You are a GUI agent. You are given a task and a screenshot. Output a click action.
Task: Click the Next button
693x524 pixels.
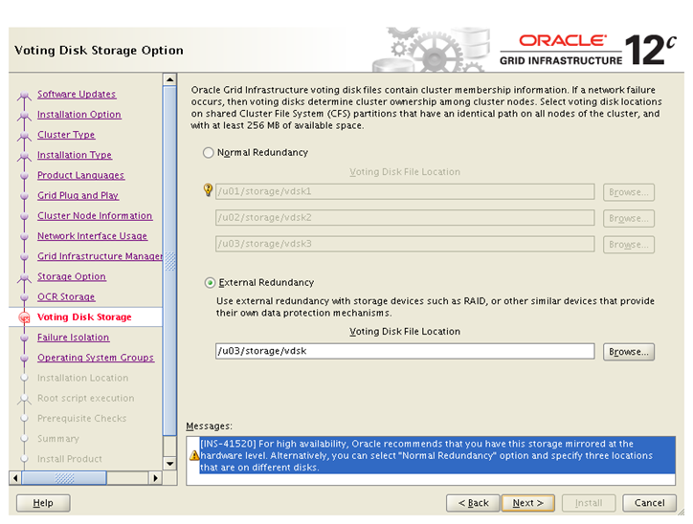pos(528,503)
